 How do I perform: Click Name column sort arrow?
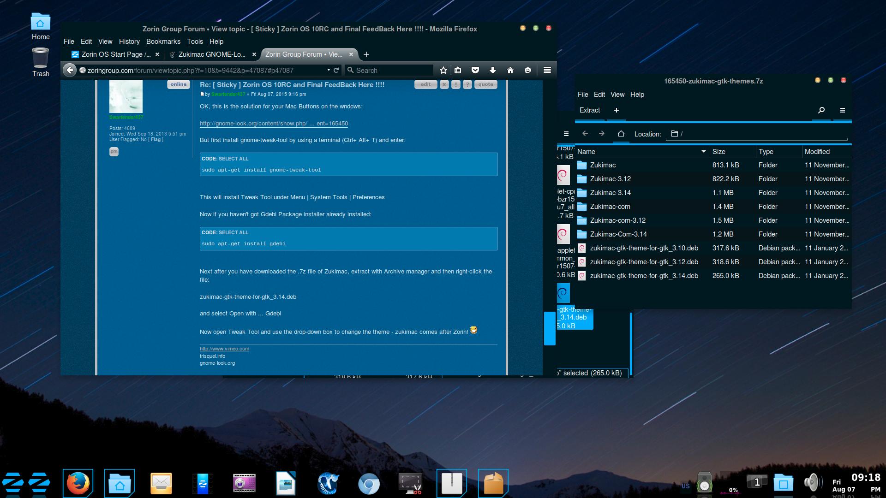coord(703,151)
